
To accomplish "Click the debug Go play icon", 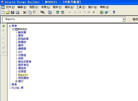I will [70, 12].
